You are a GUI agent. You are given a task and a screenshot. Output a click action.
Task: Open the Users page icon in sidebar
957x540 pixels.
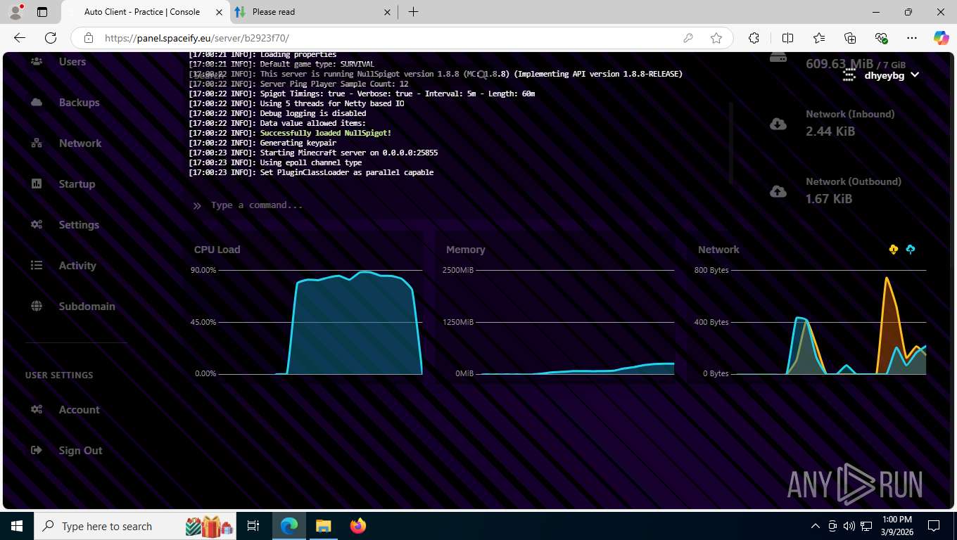(37, 62)
